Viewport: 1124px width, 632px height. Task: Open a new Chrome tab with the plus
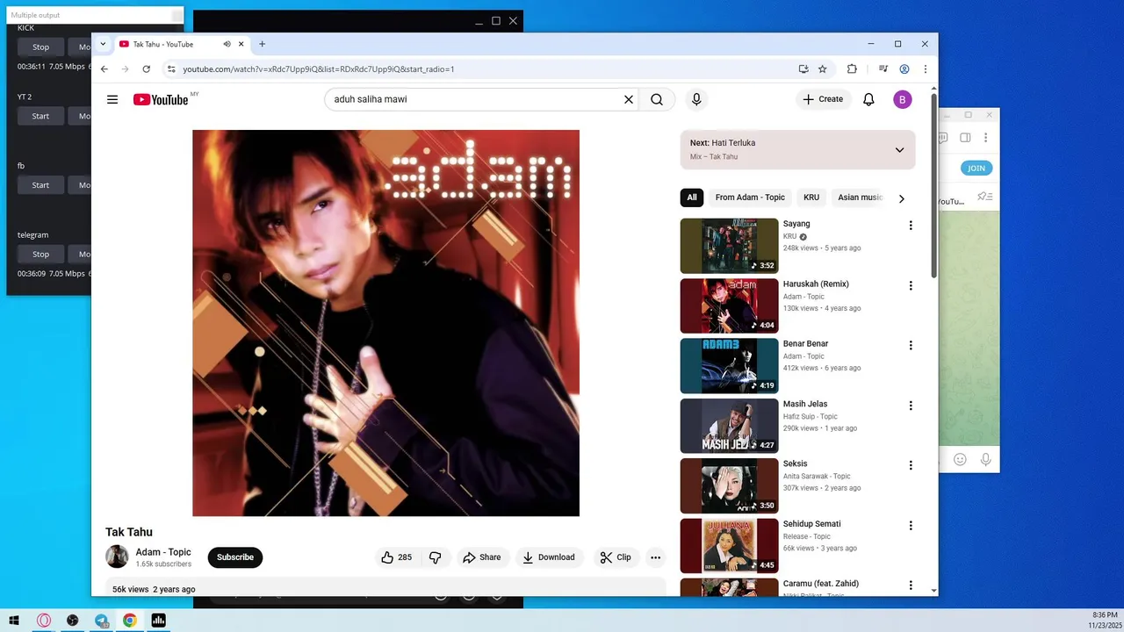click(262, 44)
